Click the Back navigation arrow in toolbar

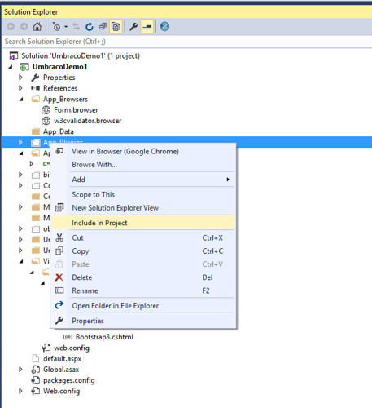(11, 26)
